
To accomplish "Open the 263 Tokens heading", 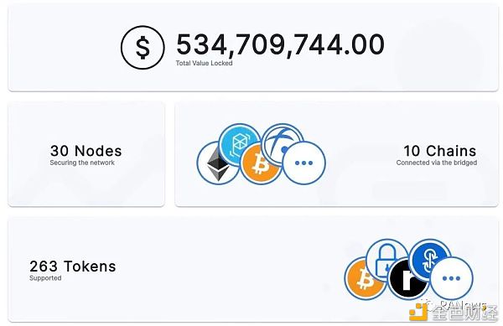I will 73,266.
